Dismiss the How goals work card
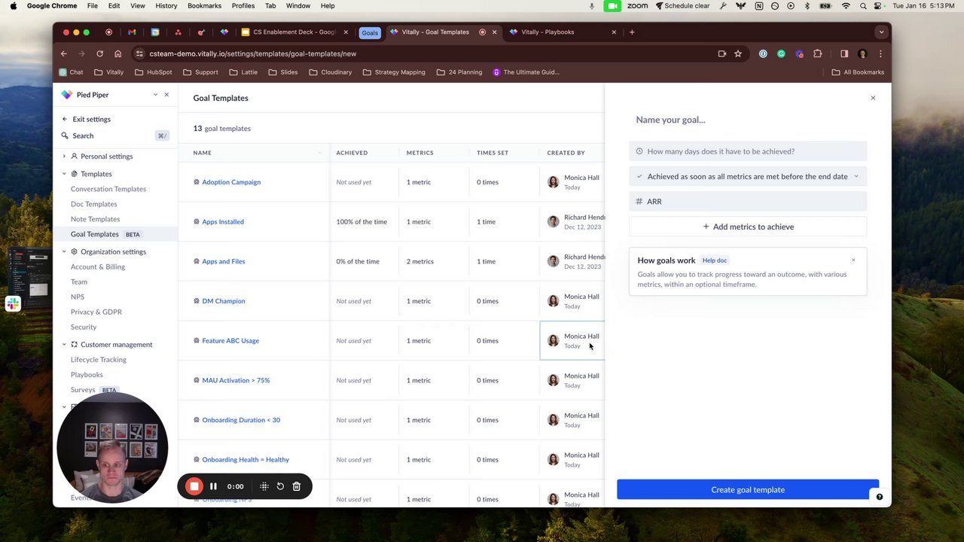964x542 pixels. point(853,260)
